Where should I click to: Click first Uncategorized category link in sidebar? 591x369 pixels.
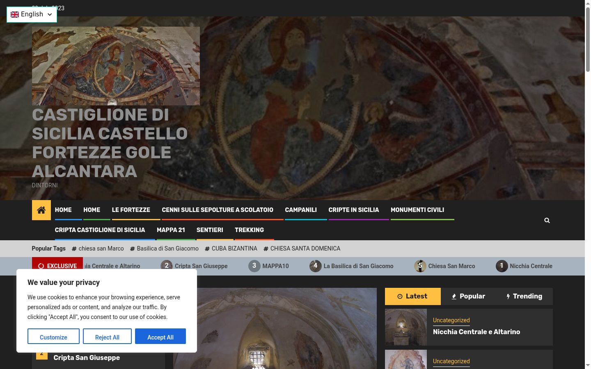(x=451, y=320)
